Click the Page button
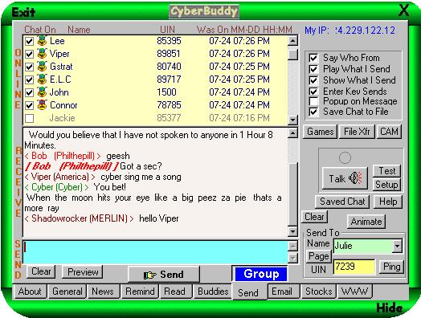The height and width of the screenshot is (318, 421). 318,256
